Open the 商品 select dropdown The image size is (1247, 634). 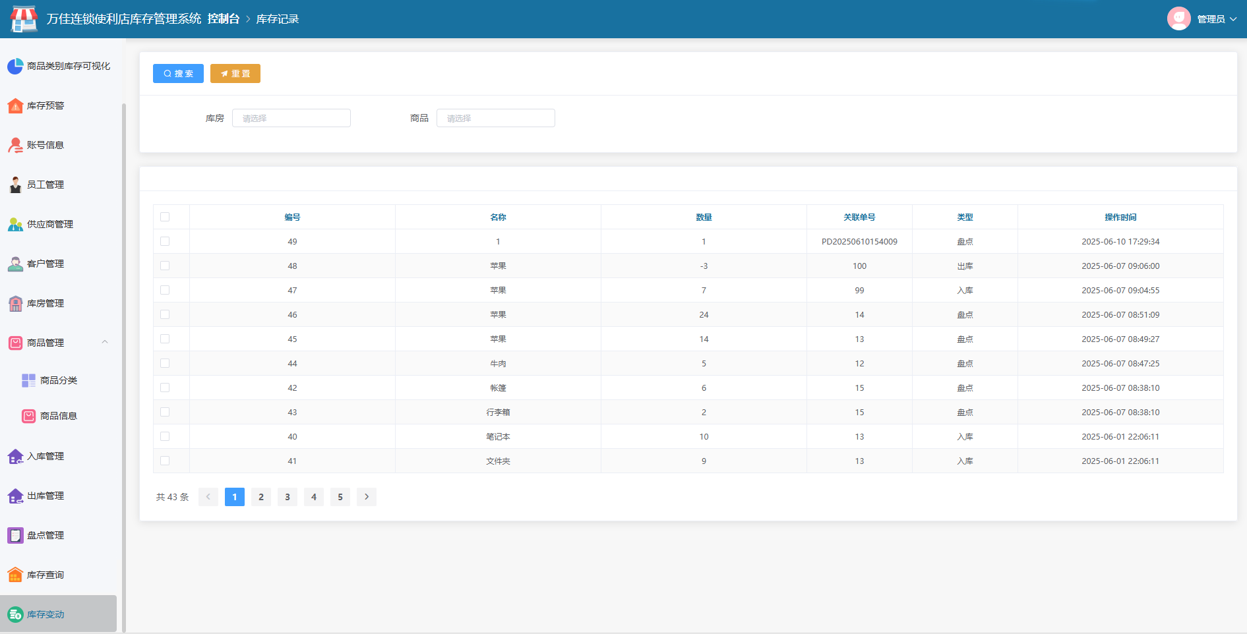496,118
